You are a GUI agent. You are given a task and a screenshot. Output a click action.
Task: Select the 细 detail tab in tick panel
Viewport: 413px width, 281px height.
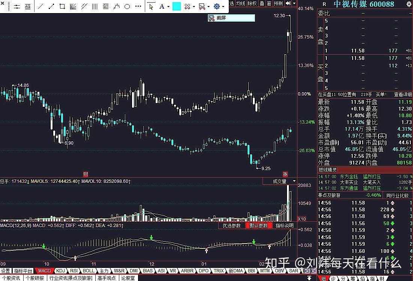click(x=323, y=278)
